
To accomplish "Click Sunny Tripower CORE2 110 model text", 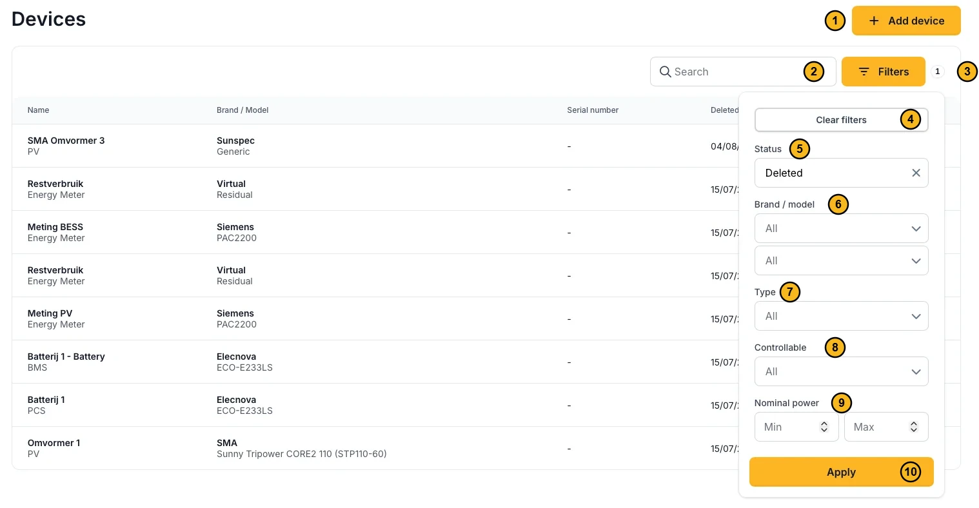I will (301, 454).
